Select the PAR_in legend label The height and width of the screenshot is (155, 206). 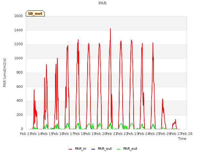click(x=80, y=149)
